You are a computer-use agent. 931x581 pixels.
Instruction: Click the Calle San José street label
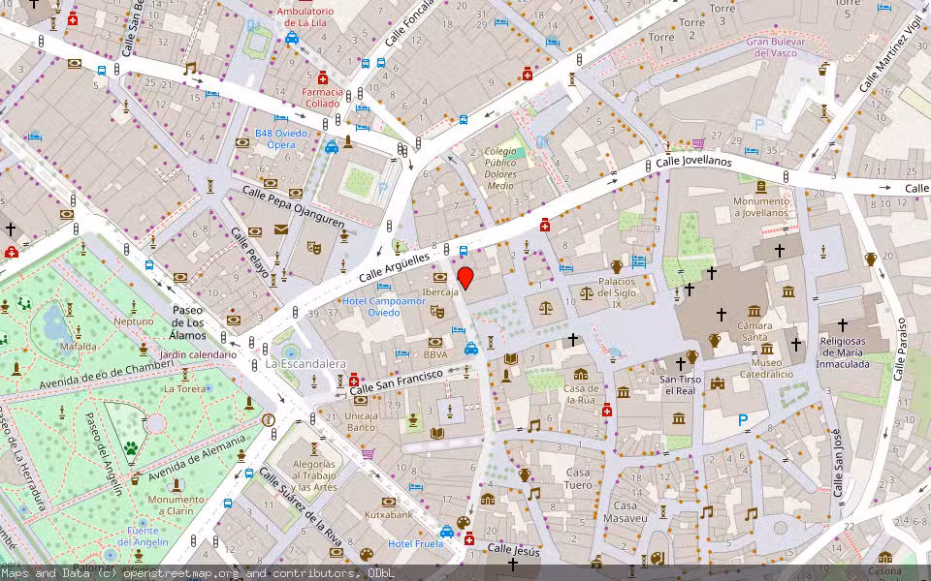837,463
